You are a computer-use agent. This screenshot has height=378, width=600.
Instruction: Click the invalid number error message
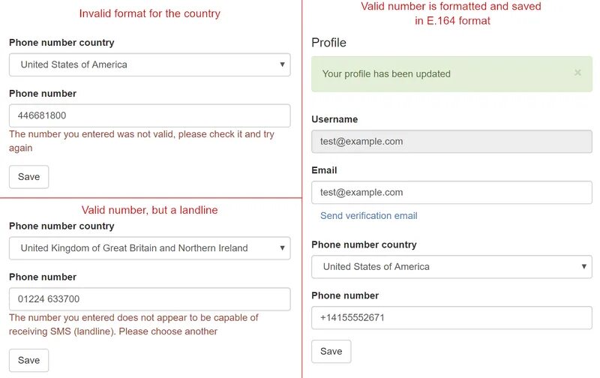pyautogui.click(x=142, y=141)
